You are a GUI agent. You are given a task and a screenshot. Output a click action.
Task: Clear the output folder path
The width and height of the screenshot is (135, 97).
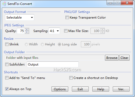[x=124, y=58]
